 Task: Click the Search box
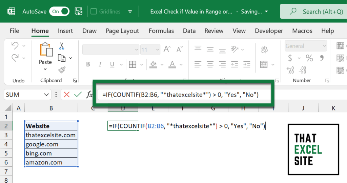tap(313, 11)
